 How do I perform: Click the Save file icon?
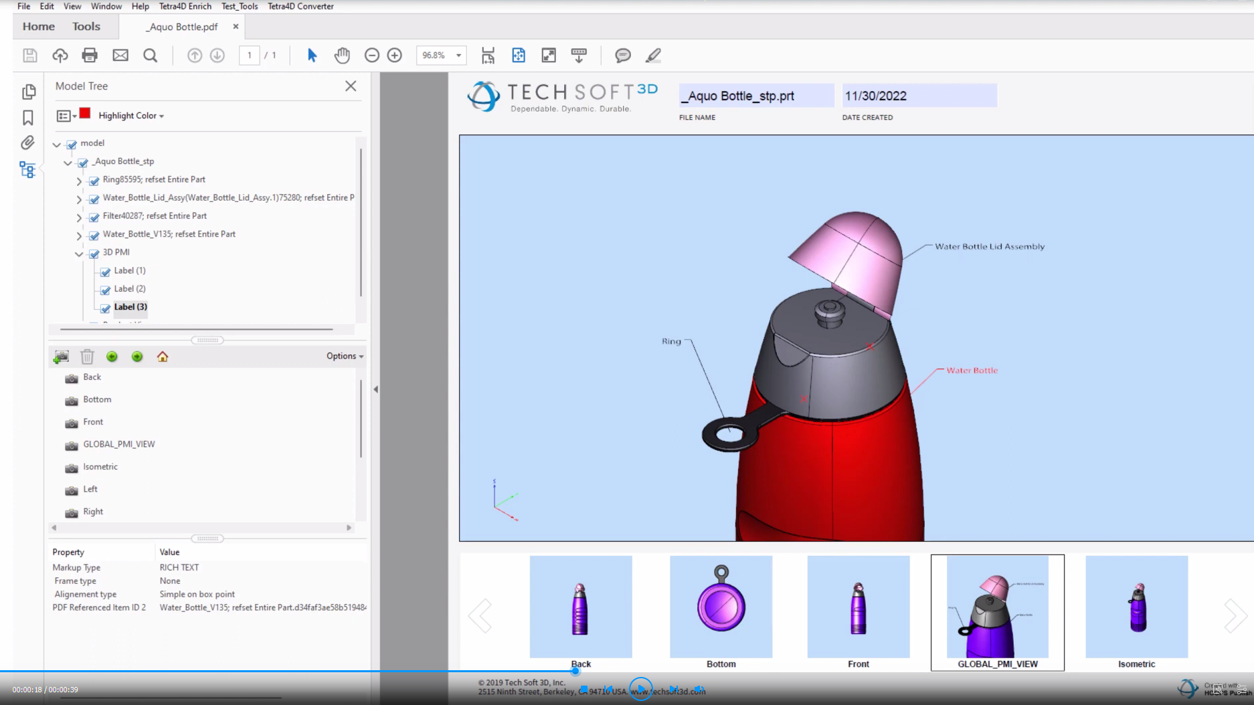(30, 56)
